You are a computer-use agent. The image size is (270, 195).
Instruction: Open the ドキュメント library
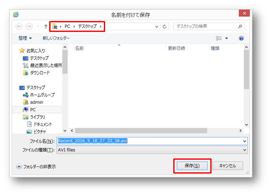pyautogui.click(x=40, y=124)
